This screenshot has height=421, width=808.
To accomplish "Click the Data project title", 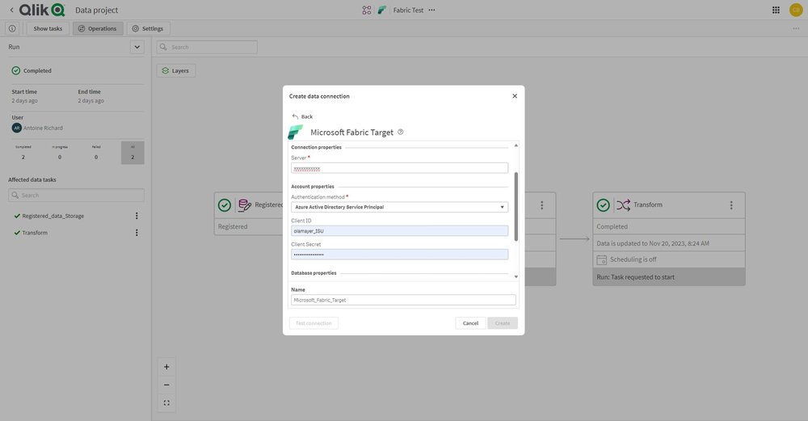I will [96, 10].
